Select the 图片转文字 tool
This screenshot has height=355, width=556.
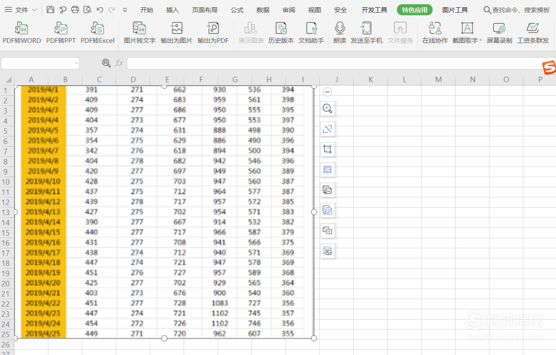[x=140, y=32]
